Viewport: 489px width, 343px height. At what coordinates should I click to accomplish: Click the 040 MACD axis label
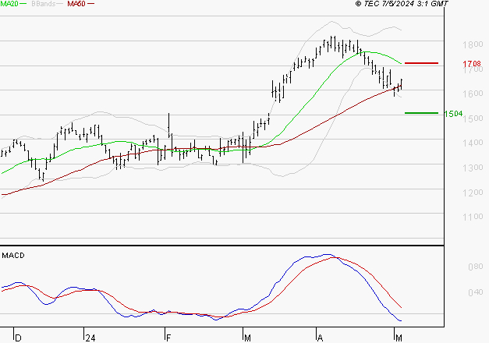point(476,292)
